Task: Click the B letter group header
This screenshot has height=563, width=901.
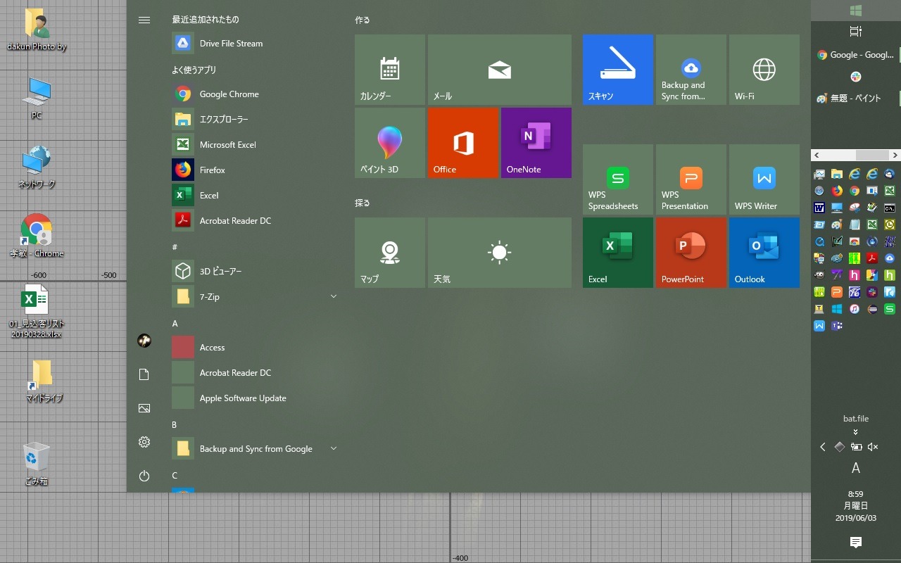Action: click(x=175, y=424)
